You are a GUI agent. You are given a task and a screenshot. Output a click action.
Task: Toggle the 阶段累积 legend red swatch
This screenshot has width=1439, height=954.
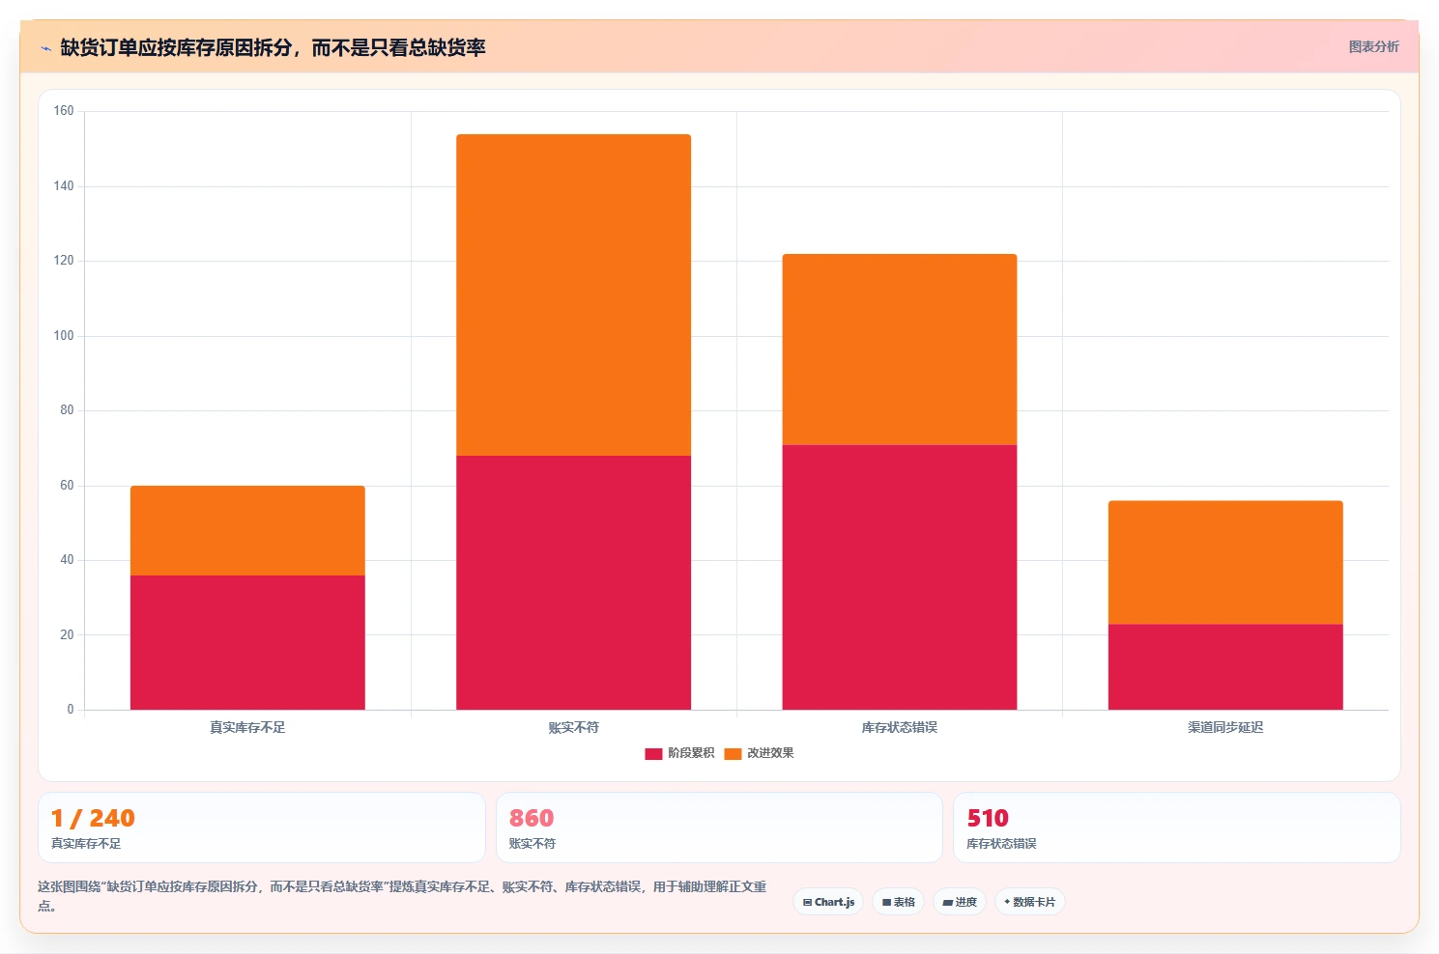[x=653, y=753]
